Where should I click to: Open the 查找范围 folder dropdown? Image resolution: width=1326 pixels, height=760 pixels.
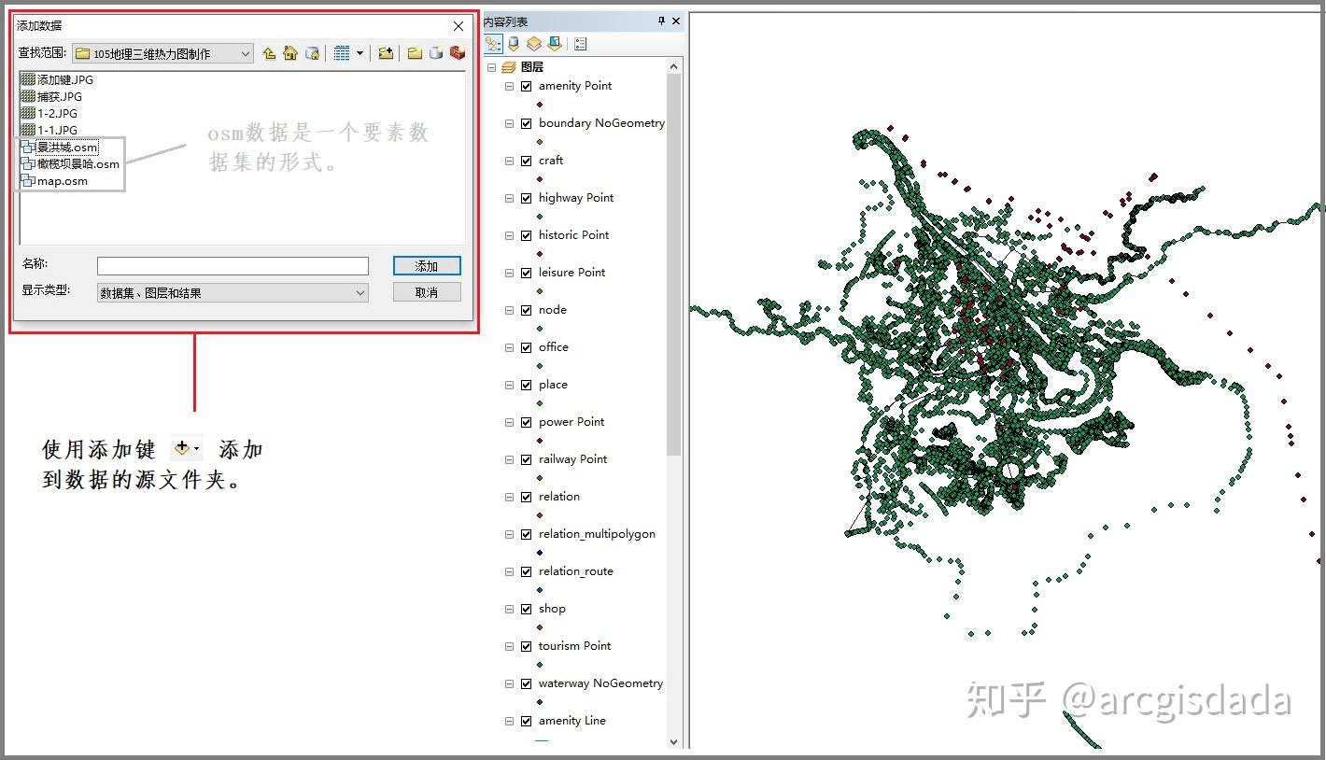click(246, 53)
